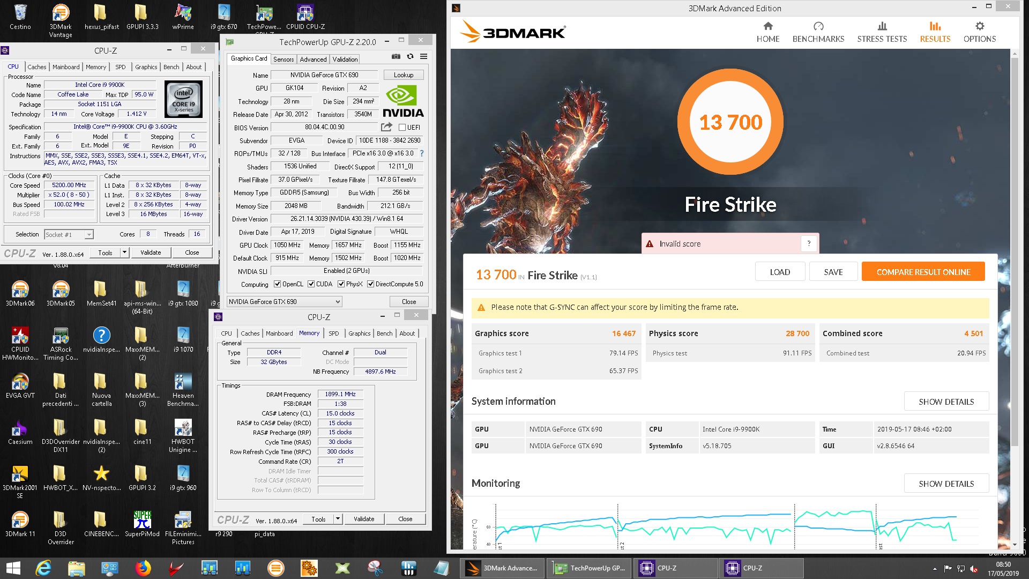The image size is (1029, 579).
Task: Open 3DMark Vantage desktop shortcut
Action: point(61,20)
